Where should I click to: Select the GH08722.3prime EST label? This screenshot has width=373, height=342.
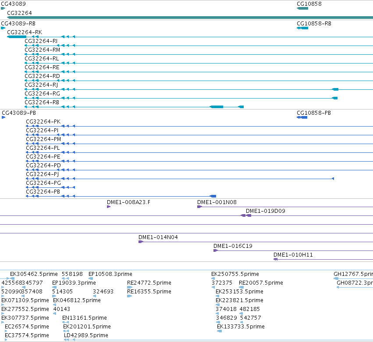tap(355, 283)
